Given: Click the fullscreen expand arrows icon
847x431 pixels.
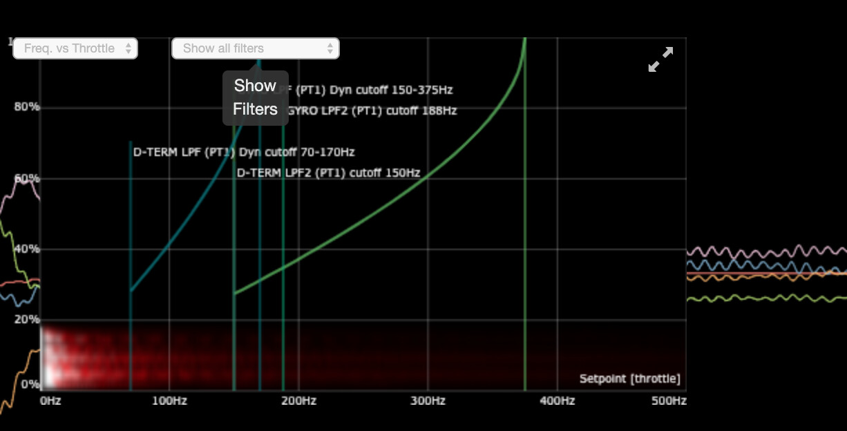Looking at the screenshot, I should pyautogui.click(x=660, y=59).
